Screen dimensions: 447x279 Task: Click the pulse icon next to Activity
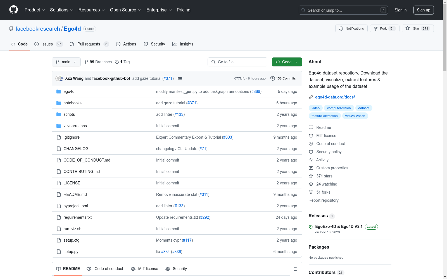[311, 160]
